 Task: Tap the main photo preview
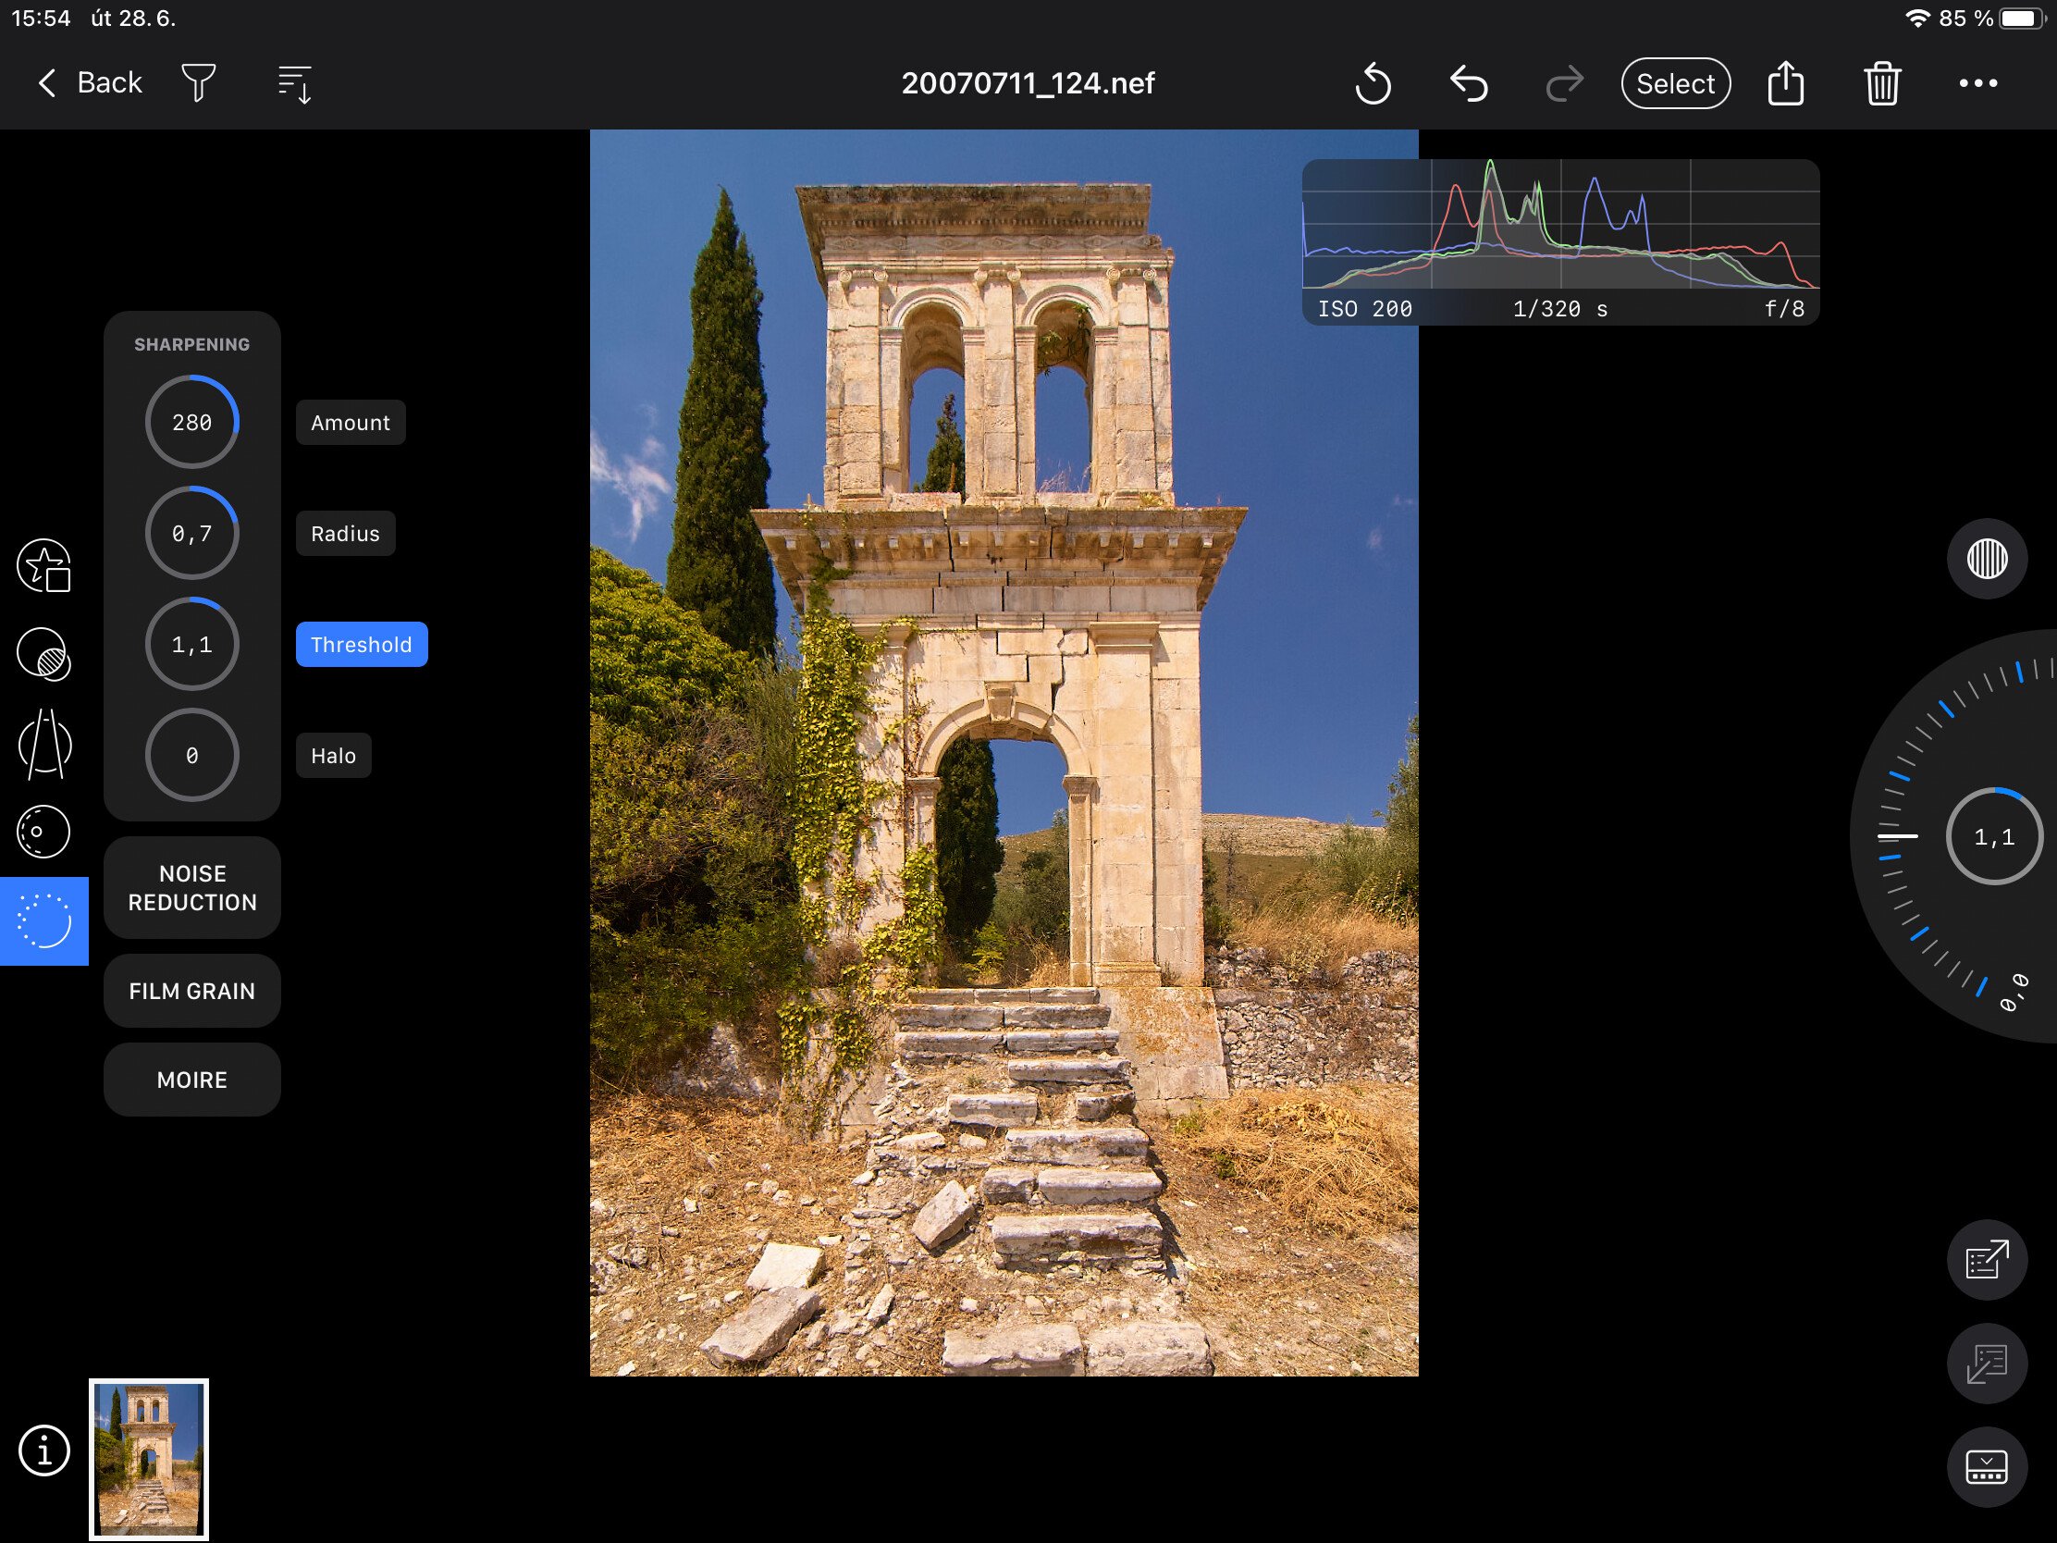click(1004, 752)
